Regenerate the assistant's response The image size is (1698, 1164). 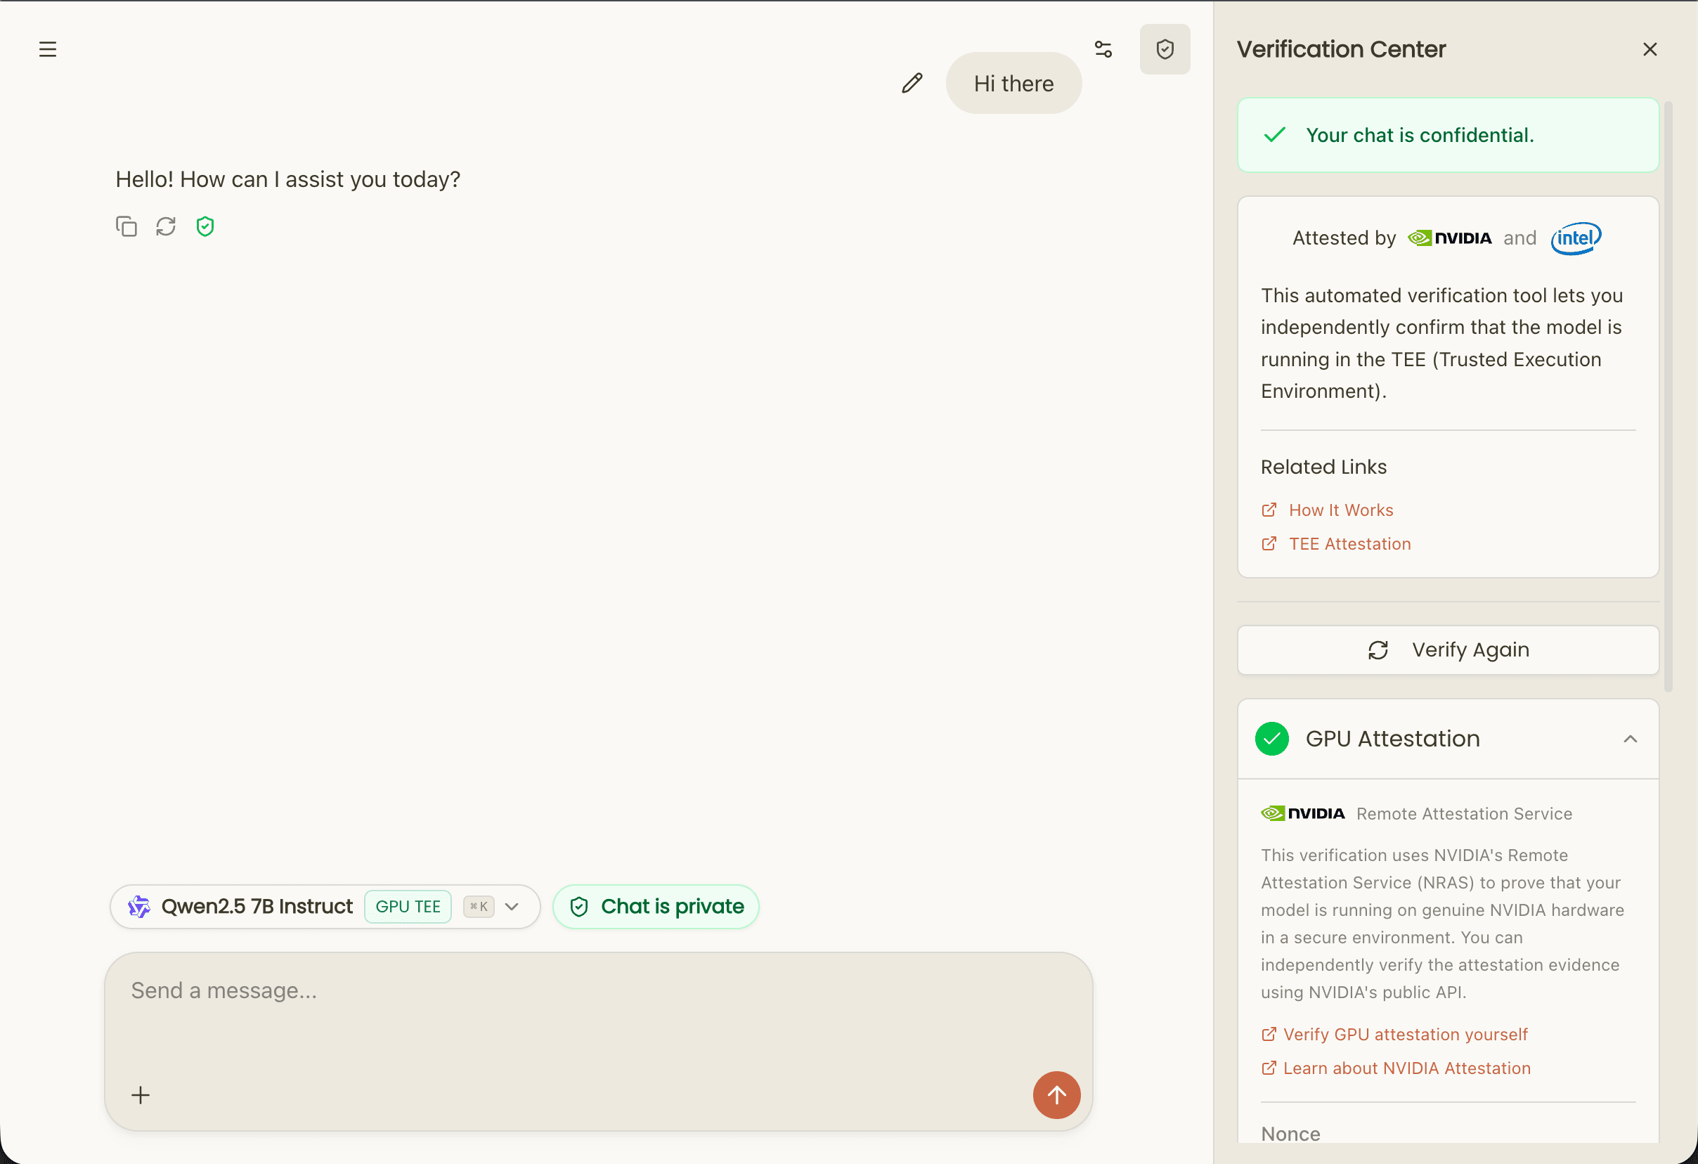(166, 226)
